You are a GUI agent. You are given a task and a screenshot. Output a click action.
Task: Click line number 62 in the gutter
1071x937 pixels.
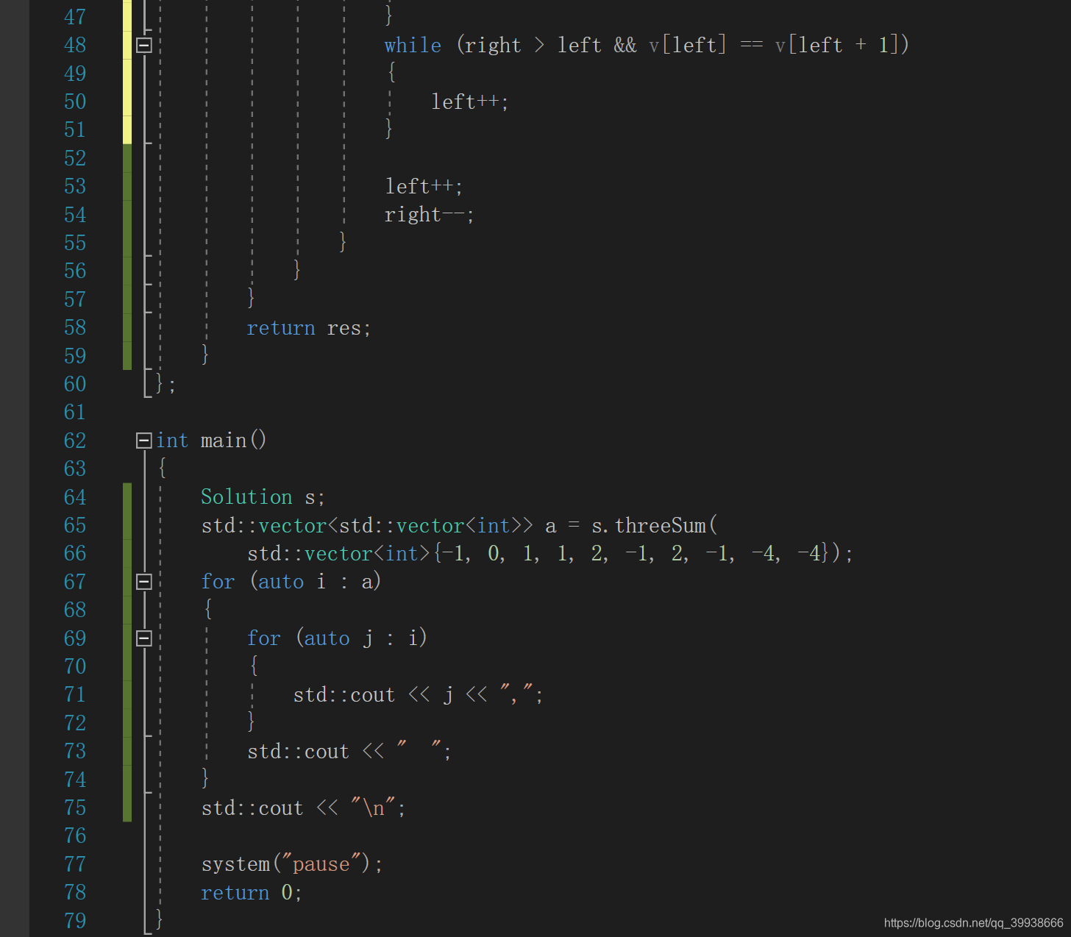(75, 441)
